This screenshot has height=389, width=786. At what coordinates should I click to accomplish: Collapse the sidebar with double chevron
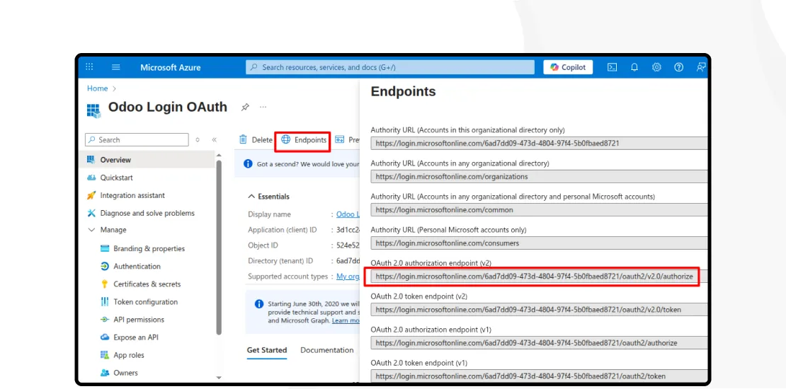coord(215,140)
